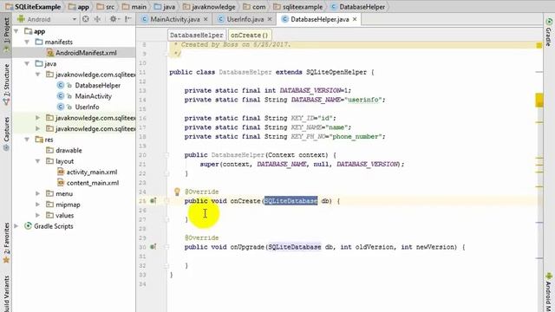Collapse the layout folder
This screenshot has height=312, width=555.
point(37,161)
